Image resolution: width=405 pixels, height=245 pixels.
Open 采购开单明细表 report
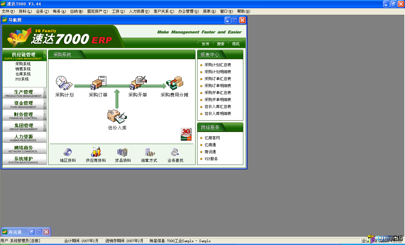click(x=218, y=100)
